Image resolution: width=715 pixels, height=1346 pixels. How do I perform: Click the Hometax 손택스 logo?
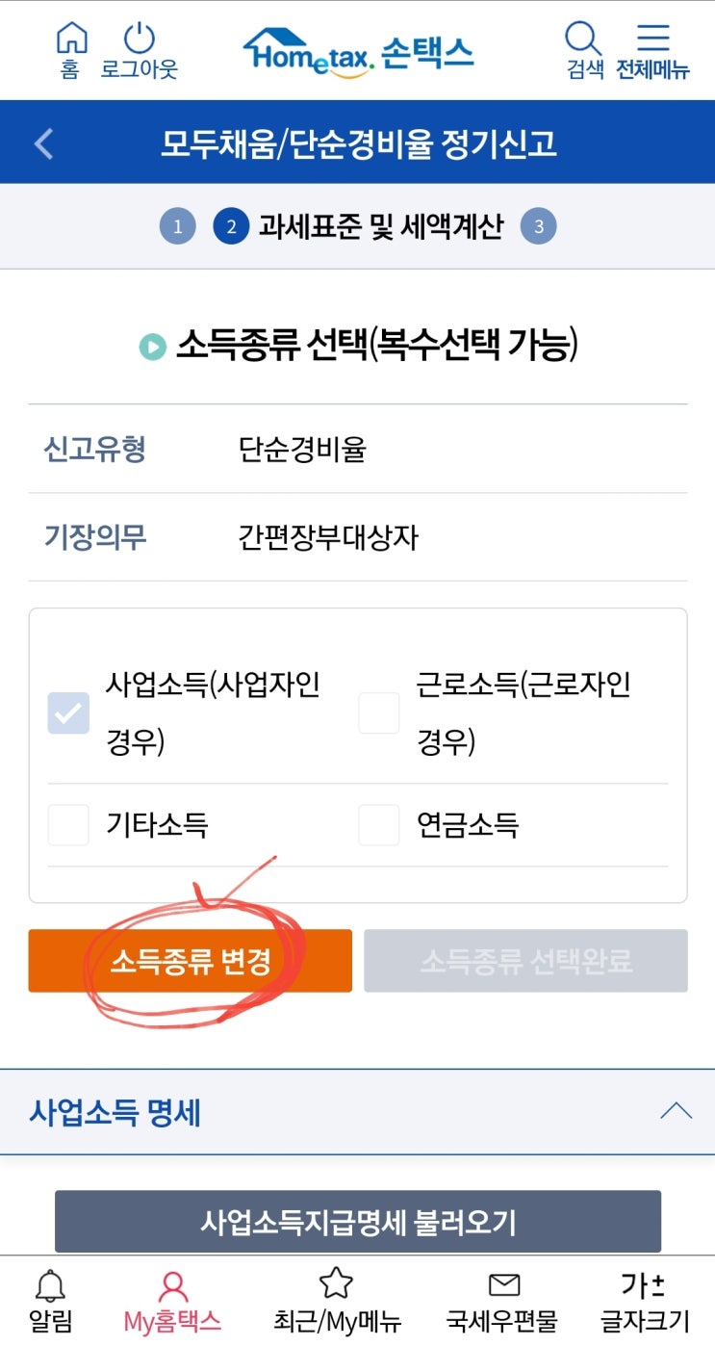(x=358, y=51)
